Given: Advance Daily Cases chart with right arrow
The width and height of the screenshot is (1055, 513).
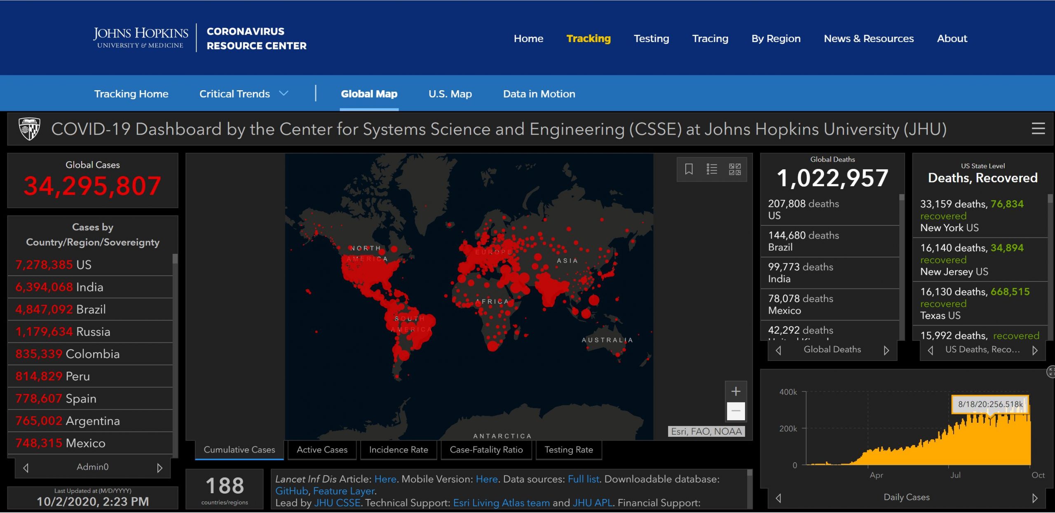Looking at the screenshot, I should [x=1034, y=498].
